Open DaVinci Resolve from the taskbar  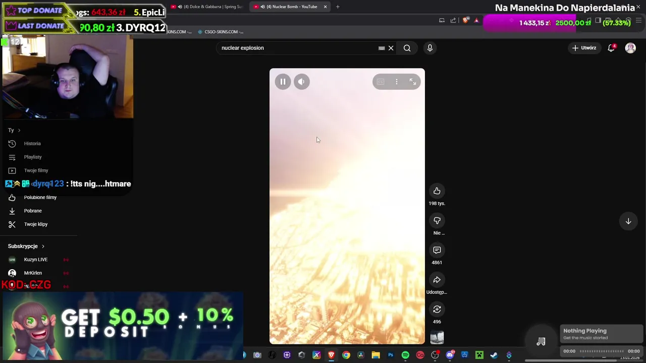coord(361,355)
